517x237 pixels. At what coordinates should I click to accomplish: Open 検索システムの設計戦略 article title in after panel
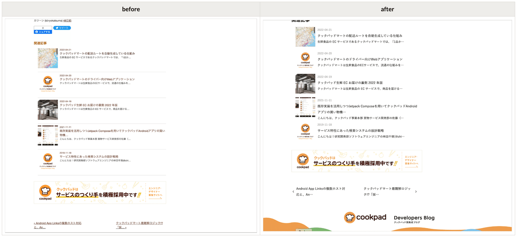point(350,131)
